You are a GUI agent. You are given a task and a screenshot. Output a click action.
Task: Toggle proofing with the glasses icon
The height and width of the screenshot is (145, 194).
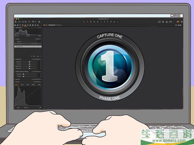(171, 22)
